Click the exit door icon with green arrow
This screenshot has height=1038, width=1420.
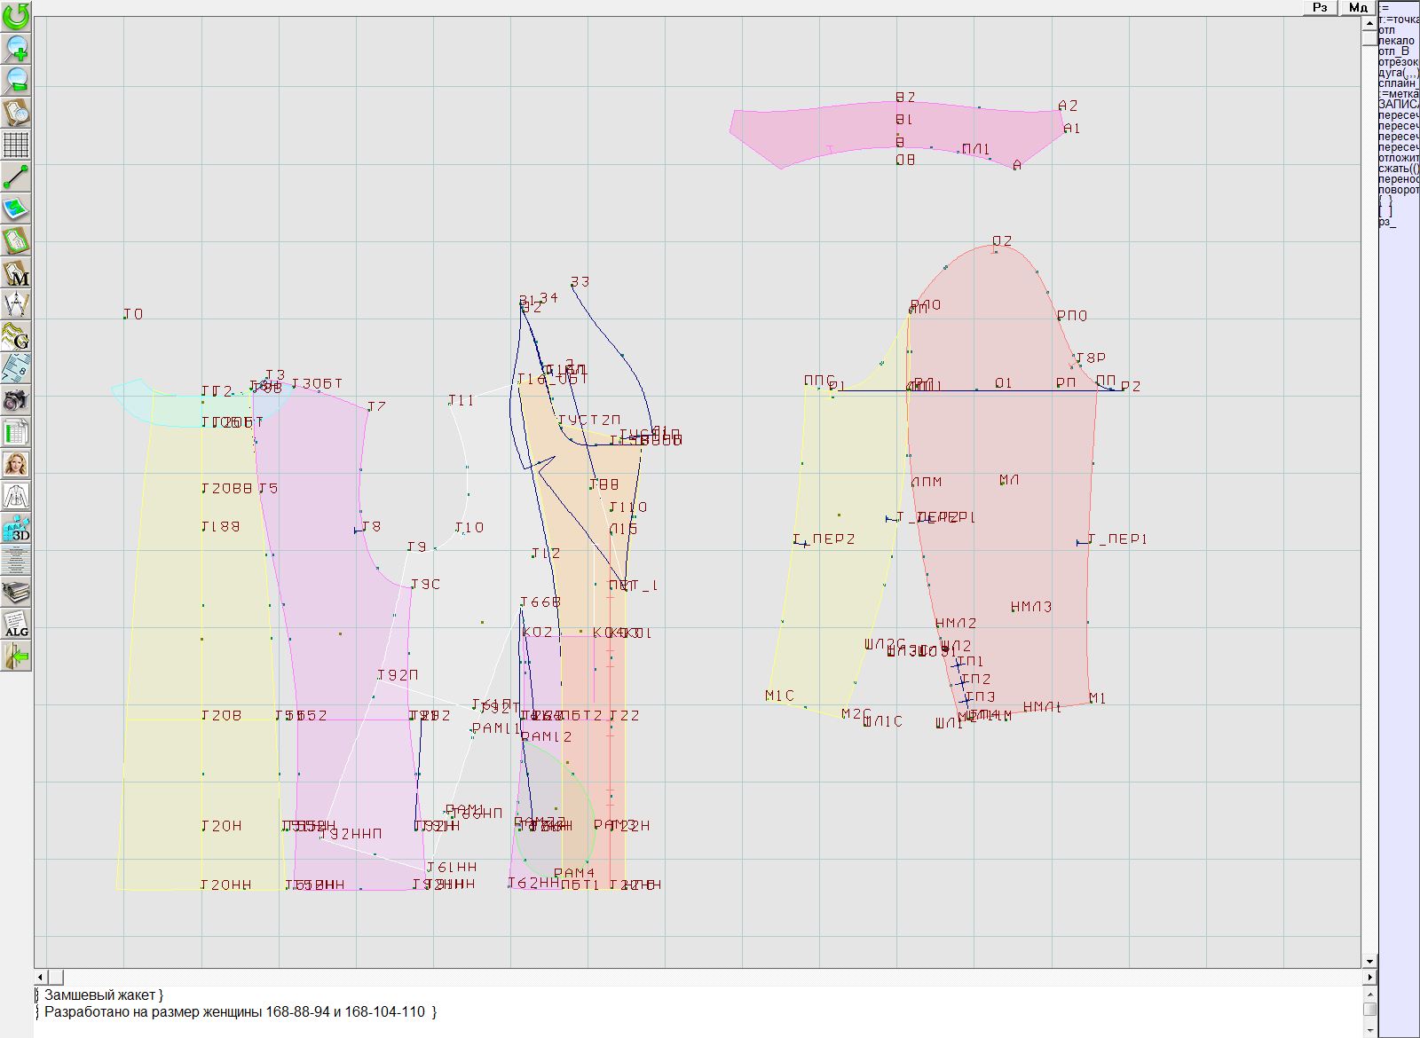click(x=16, y=657)
